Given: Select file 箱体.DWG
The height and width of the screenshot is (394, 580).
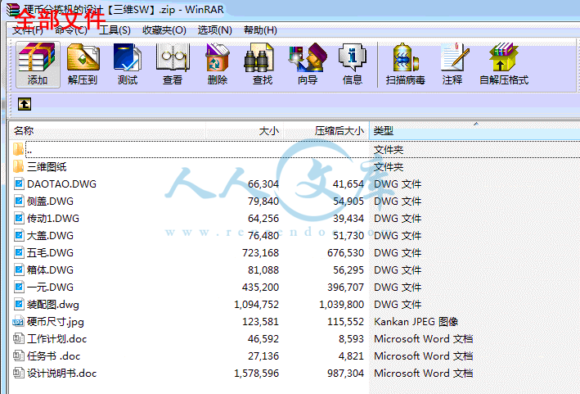Looking at the screenshot, I should (50, 270).
